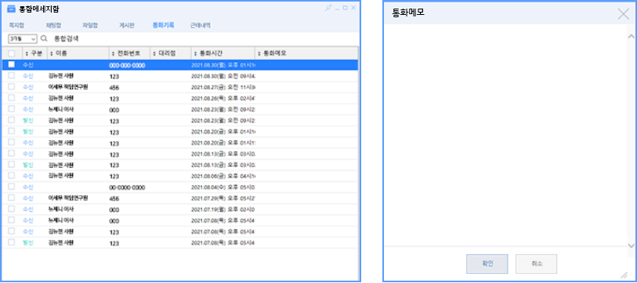Screen dimensions: 637x283
Task: Click the 2021.08.26(목) 오후 call time cell
Action: [x=223, y=98]
